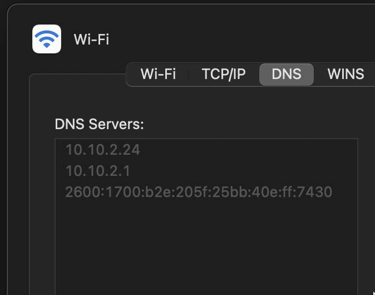Click empty space in DNS Servers list
The height and width of the screenshot is (295, 375).
click(x=206, y=247)
